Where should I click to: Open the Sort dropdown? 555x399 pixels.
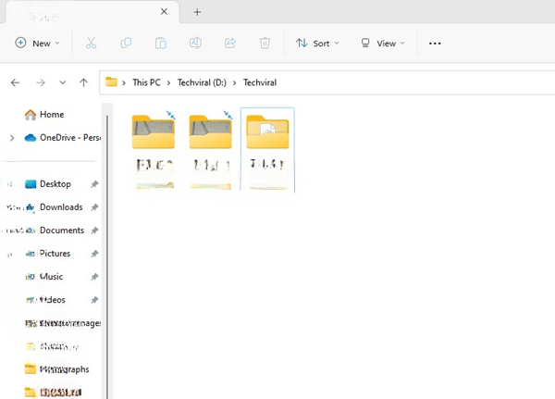coord(317,44)
